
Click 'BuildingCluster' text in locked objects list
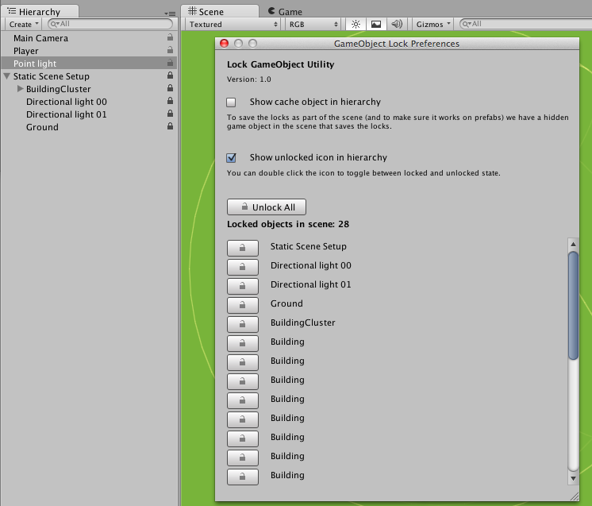click(x=303, y=323)
